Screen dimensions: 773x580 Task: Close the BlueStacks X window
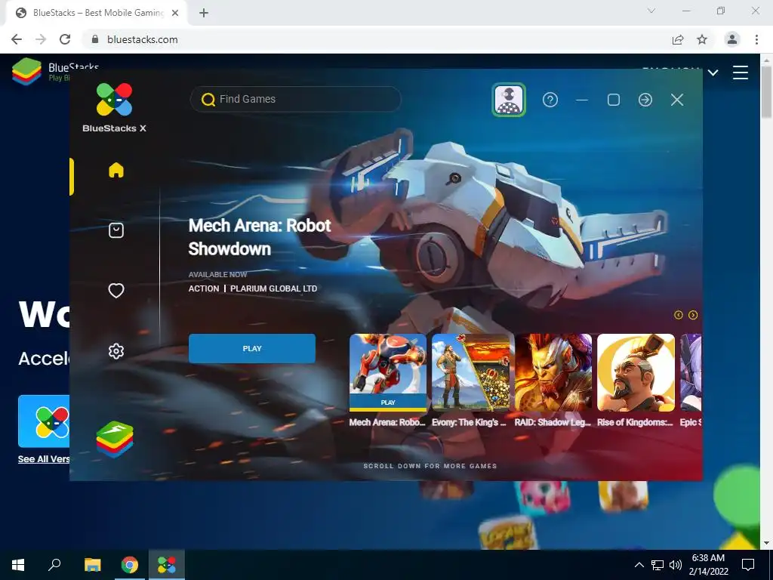point(677,100)
